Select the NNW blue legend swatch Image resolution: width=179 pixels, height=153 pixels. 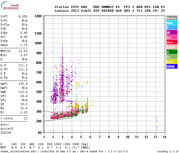tap(172, 66)
